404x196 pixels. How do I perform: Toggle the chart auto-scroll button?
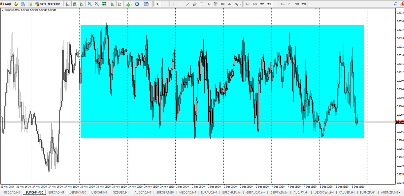112,4
